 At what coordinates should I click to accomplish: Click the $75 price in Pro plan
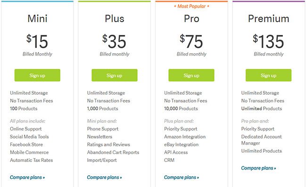coord(191,41)
